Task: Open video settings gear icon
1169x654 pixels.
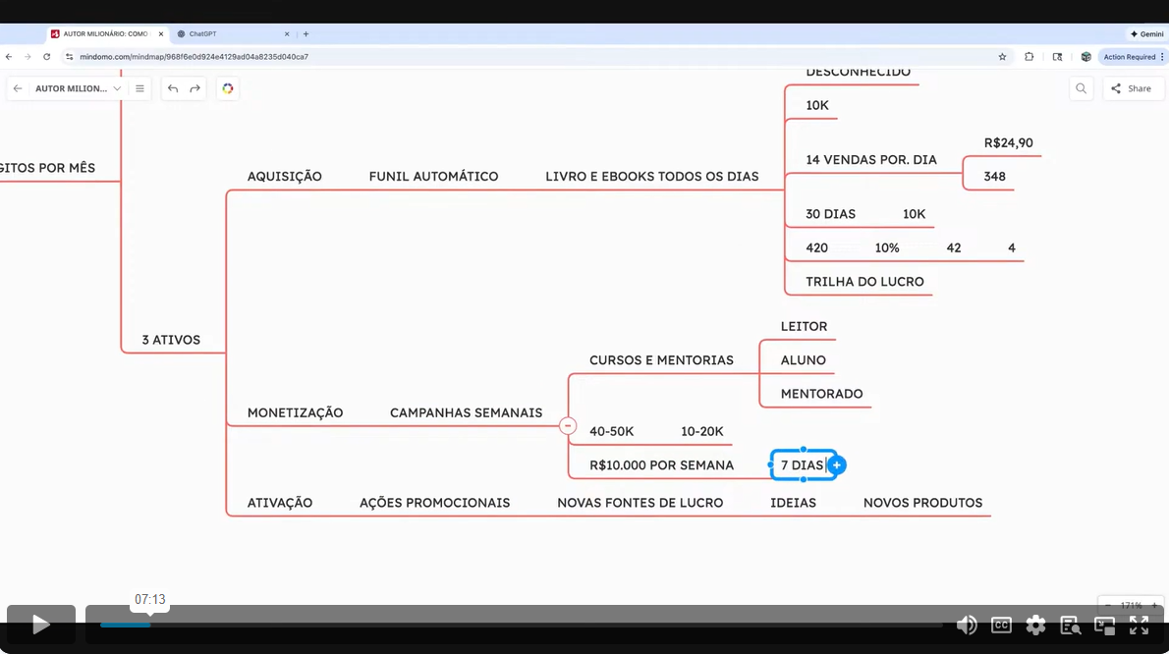Action: coord(1035,625)
